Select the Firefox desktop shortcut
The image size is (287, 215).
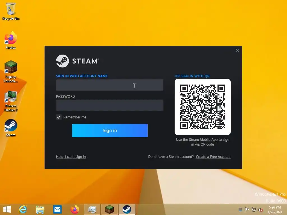tap(11, 40)
